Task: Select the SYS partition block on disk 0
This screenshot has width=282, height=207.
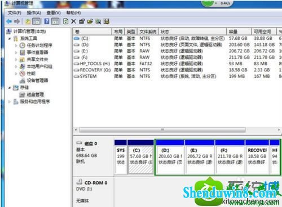Action: click(x=120, y=156)
